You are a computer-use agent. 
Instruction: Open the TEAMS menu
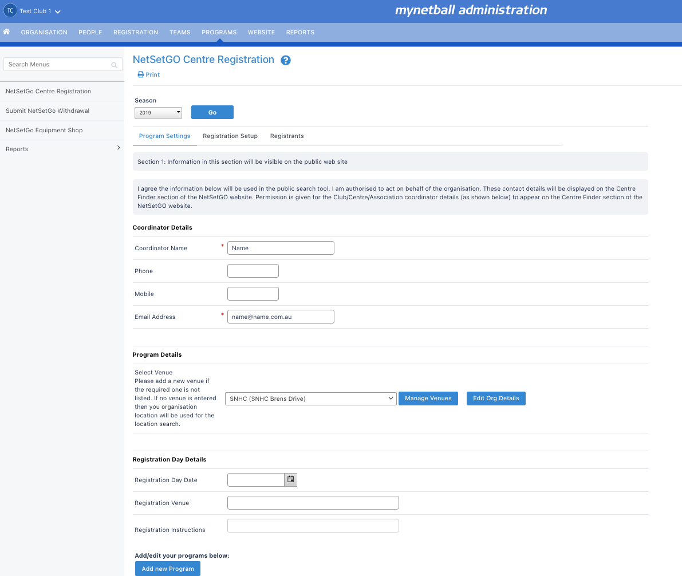(180, 32)
